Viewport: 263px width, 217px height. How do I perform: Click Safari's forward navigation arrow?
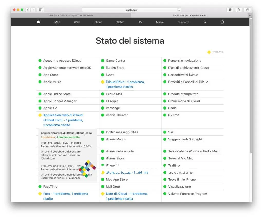[x=33, y=10]
